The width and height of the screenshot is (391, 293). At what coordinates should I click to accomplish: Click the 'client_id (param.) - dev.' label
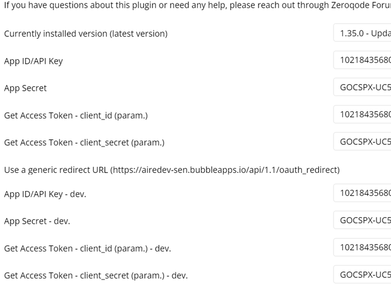click(87, 248)
